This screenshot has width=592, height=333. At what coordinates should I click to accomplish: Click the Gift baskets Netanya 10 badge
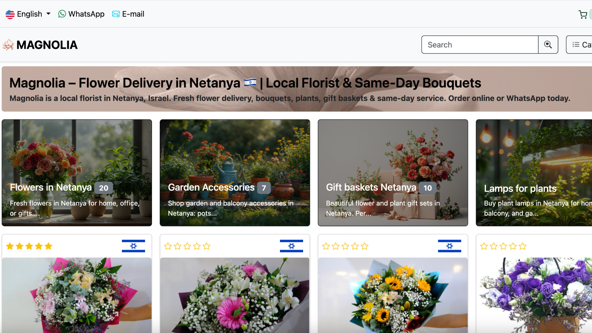428,188
